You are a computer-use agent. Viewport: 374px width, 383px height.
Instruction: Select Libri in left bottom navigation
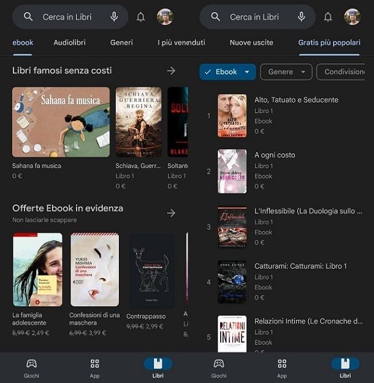tap(158, 368)
